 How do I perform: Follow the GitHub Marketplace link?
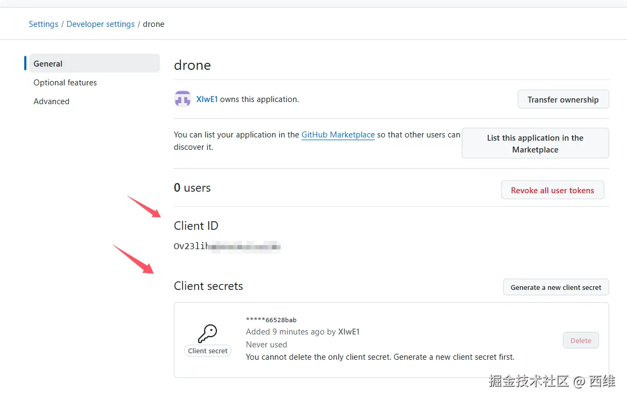pyautogui.click(x=338, y=135)
